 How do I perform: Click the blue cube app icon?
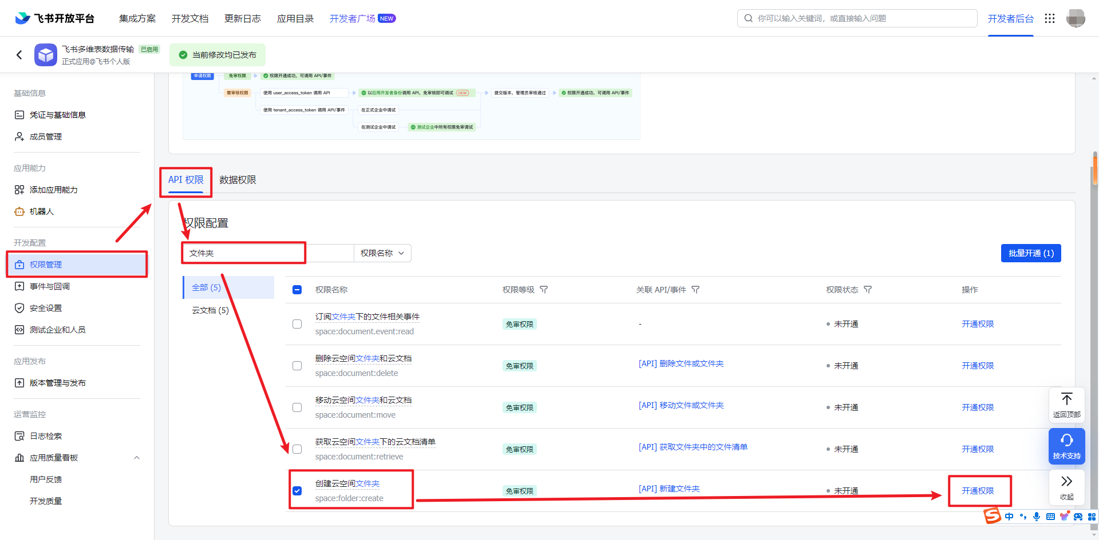(x=46, y=55)
